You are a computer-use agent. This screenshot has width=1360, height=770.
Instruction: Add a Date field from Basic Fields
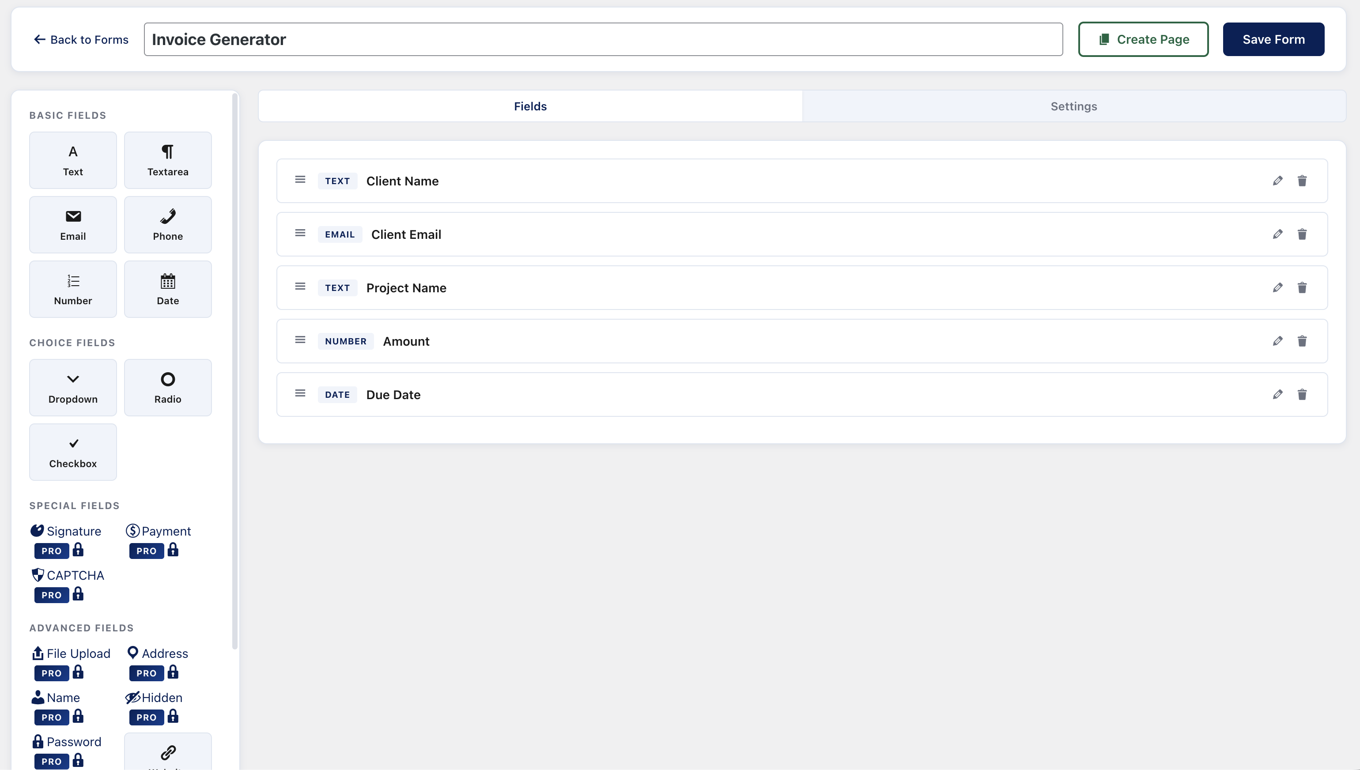(168, 289)
